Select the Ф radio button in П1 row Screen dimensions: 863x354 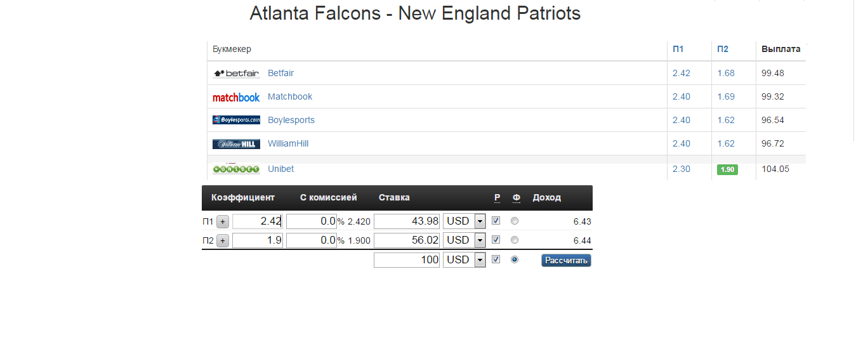(515, 221)
